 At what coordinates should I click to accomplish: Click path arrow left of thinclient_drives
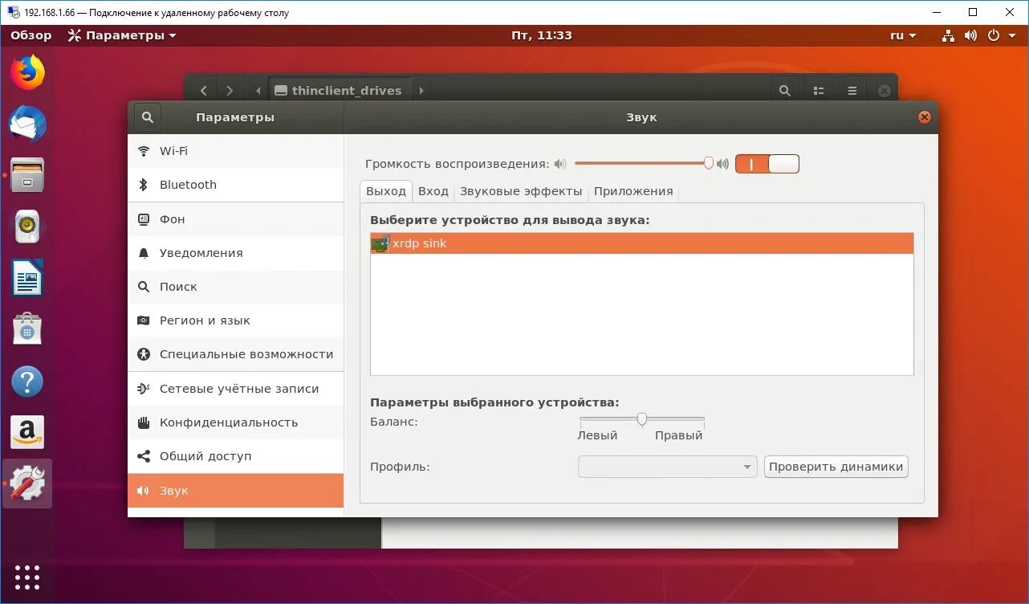point(258,91)
